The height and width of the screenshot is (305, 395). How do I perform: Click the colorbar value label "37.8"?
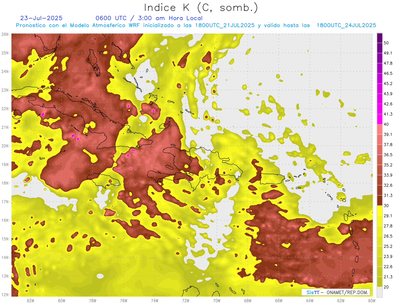[x=388, y=144]
